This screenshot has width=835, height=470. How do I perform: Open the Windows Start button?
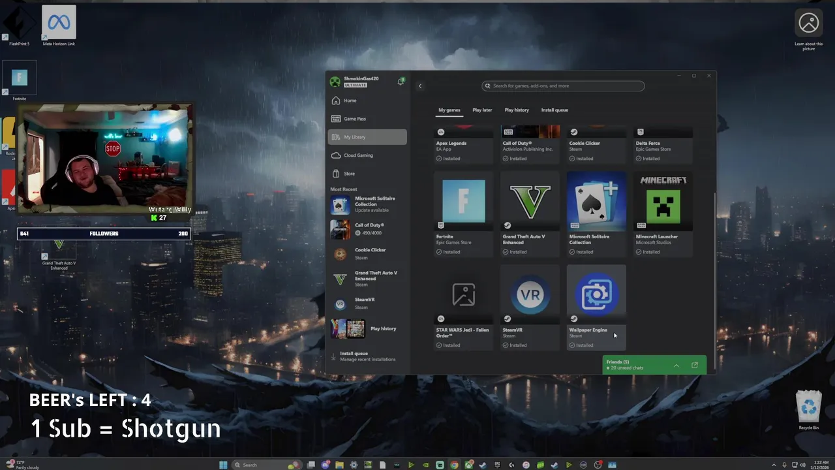pos(223,465)
